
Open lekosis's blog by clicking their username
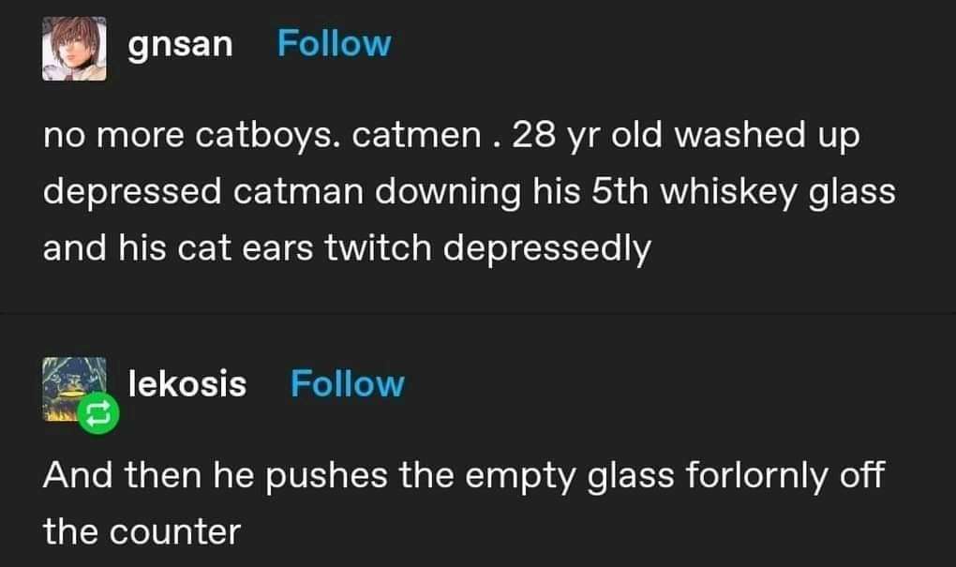click(187, 382)
